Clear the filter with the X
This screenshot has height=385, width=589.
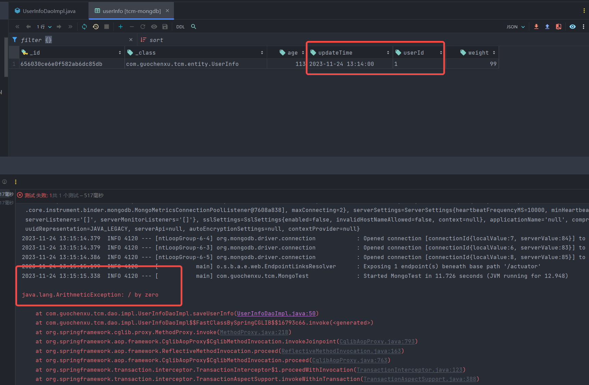point(131,40)
